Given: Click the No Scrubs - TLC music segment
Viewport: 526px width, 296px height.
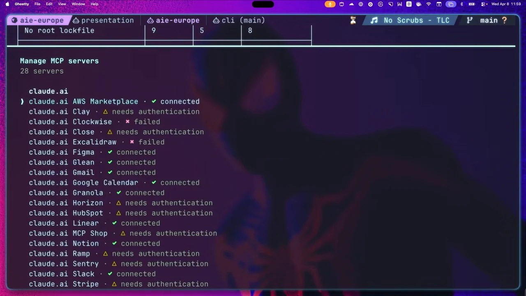Looking at the screenshot, I should 410,20.
